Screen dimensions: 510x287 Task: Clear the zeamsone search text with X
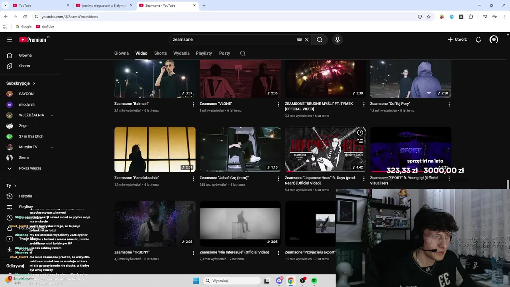coord(307,39)
